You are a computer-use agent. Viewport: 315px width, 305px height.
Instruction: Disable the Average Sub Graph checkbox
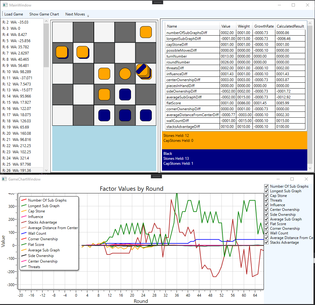(x=266, y=219)
